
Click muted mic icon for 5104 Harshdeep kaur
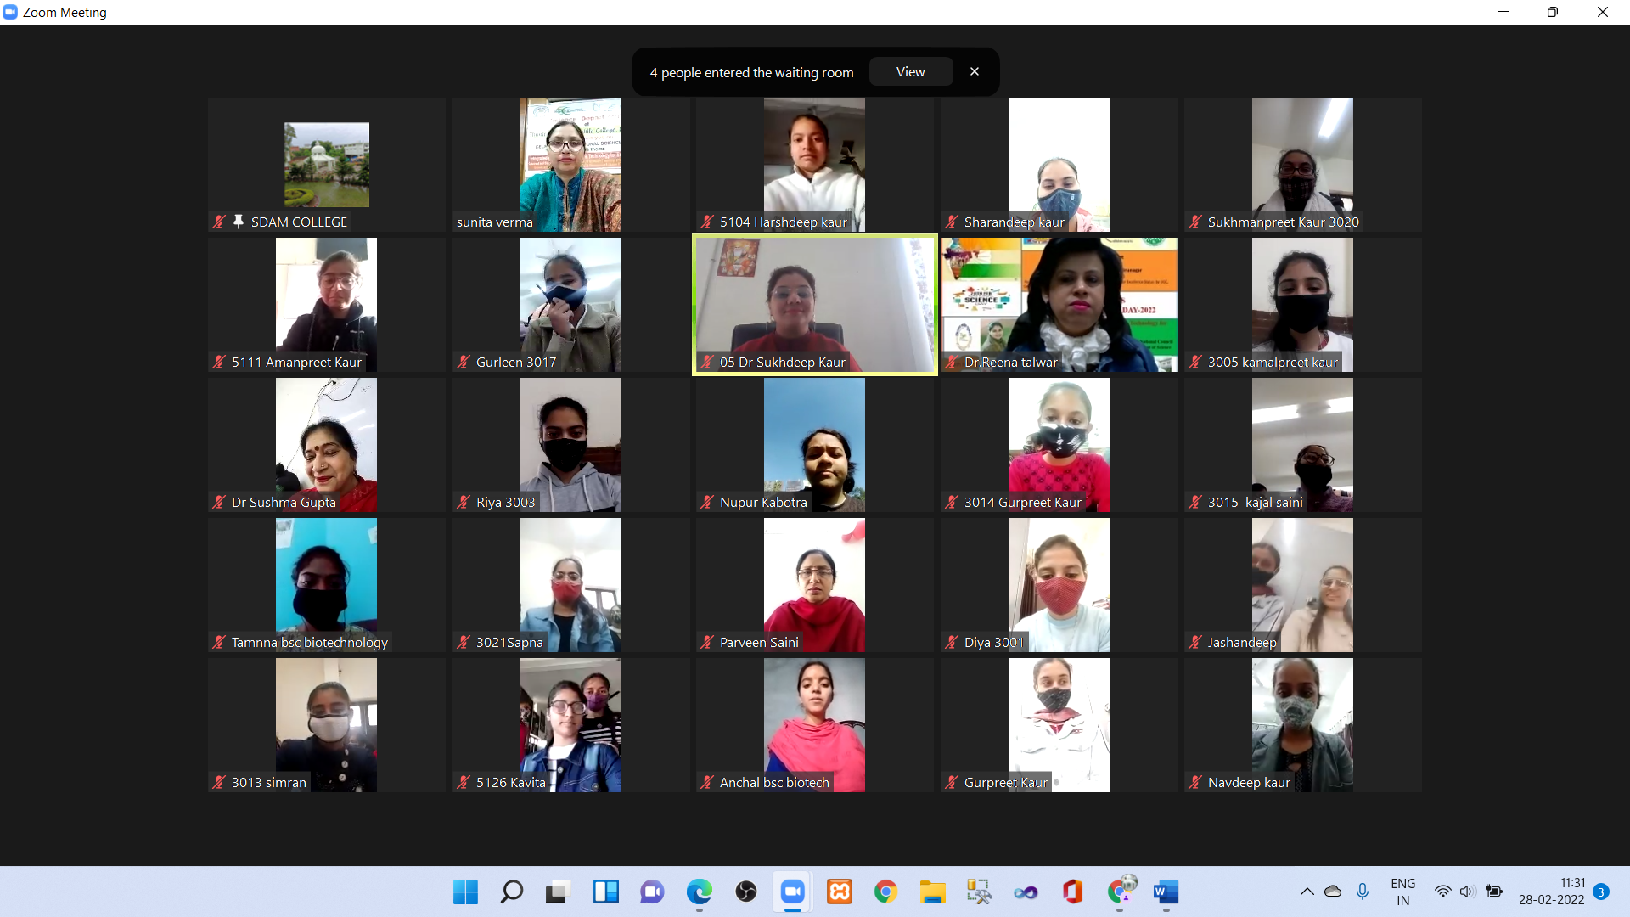point(707,222)
